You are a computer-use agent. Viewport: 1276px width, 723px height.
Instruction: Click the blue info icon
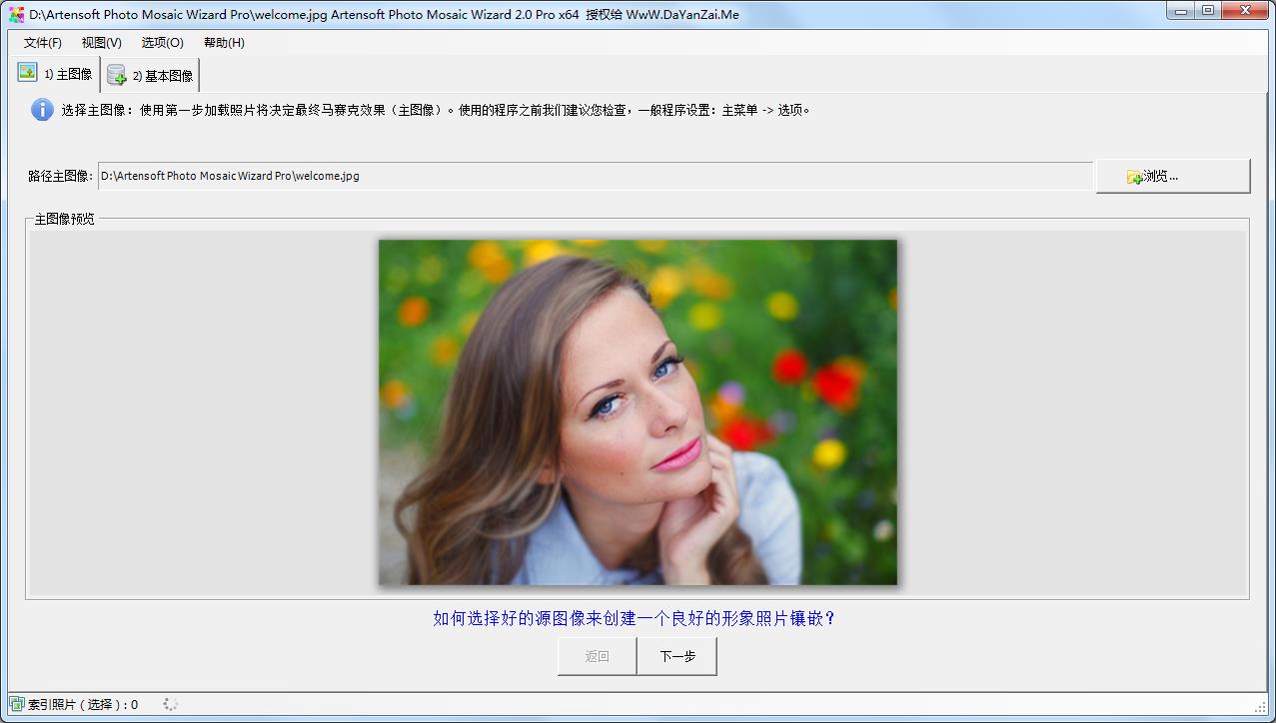click(42, 110)
